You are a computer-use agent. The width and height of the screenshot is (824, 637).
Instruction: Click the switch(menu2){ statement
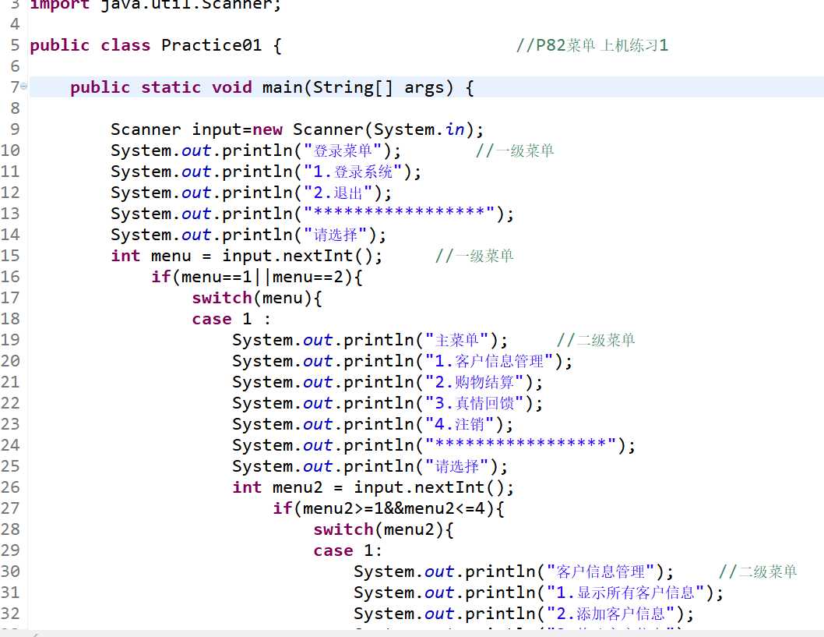coord(384,529)
